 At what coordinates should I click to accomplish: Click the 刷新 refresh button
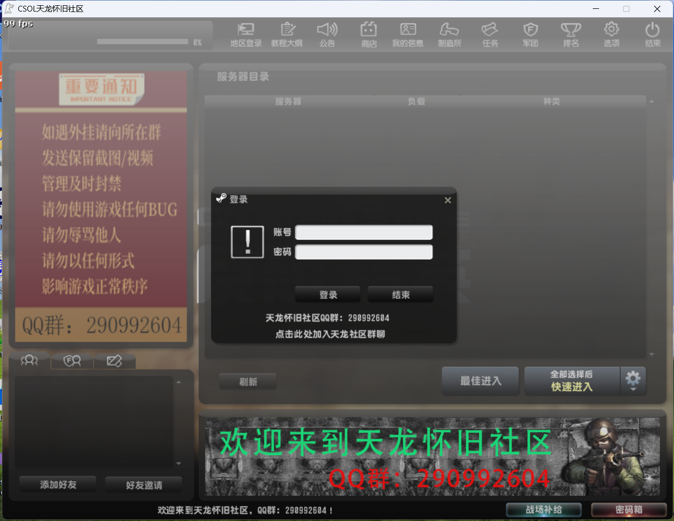[248, 382]
